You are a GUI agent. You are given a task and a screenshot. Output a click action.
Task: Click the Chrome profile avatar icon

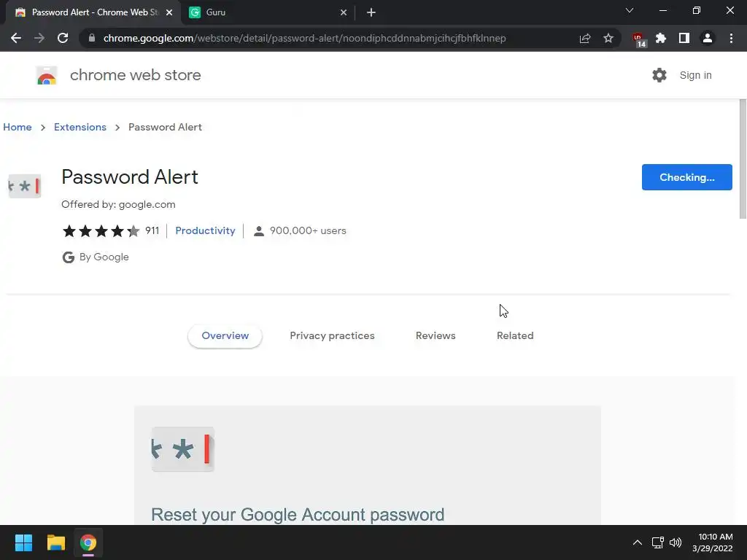(708, 38)
